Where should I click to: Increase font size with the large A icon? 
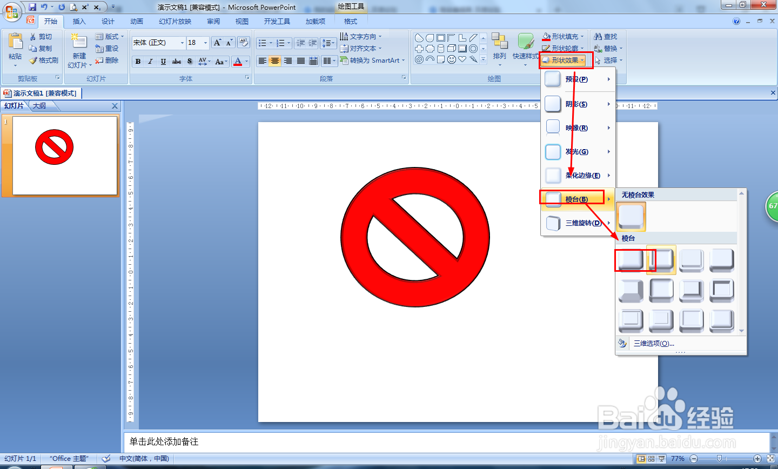[x=217, y=43]
